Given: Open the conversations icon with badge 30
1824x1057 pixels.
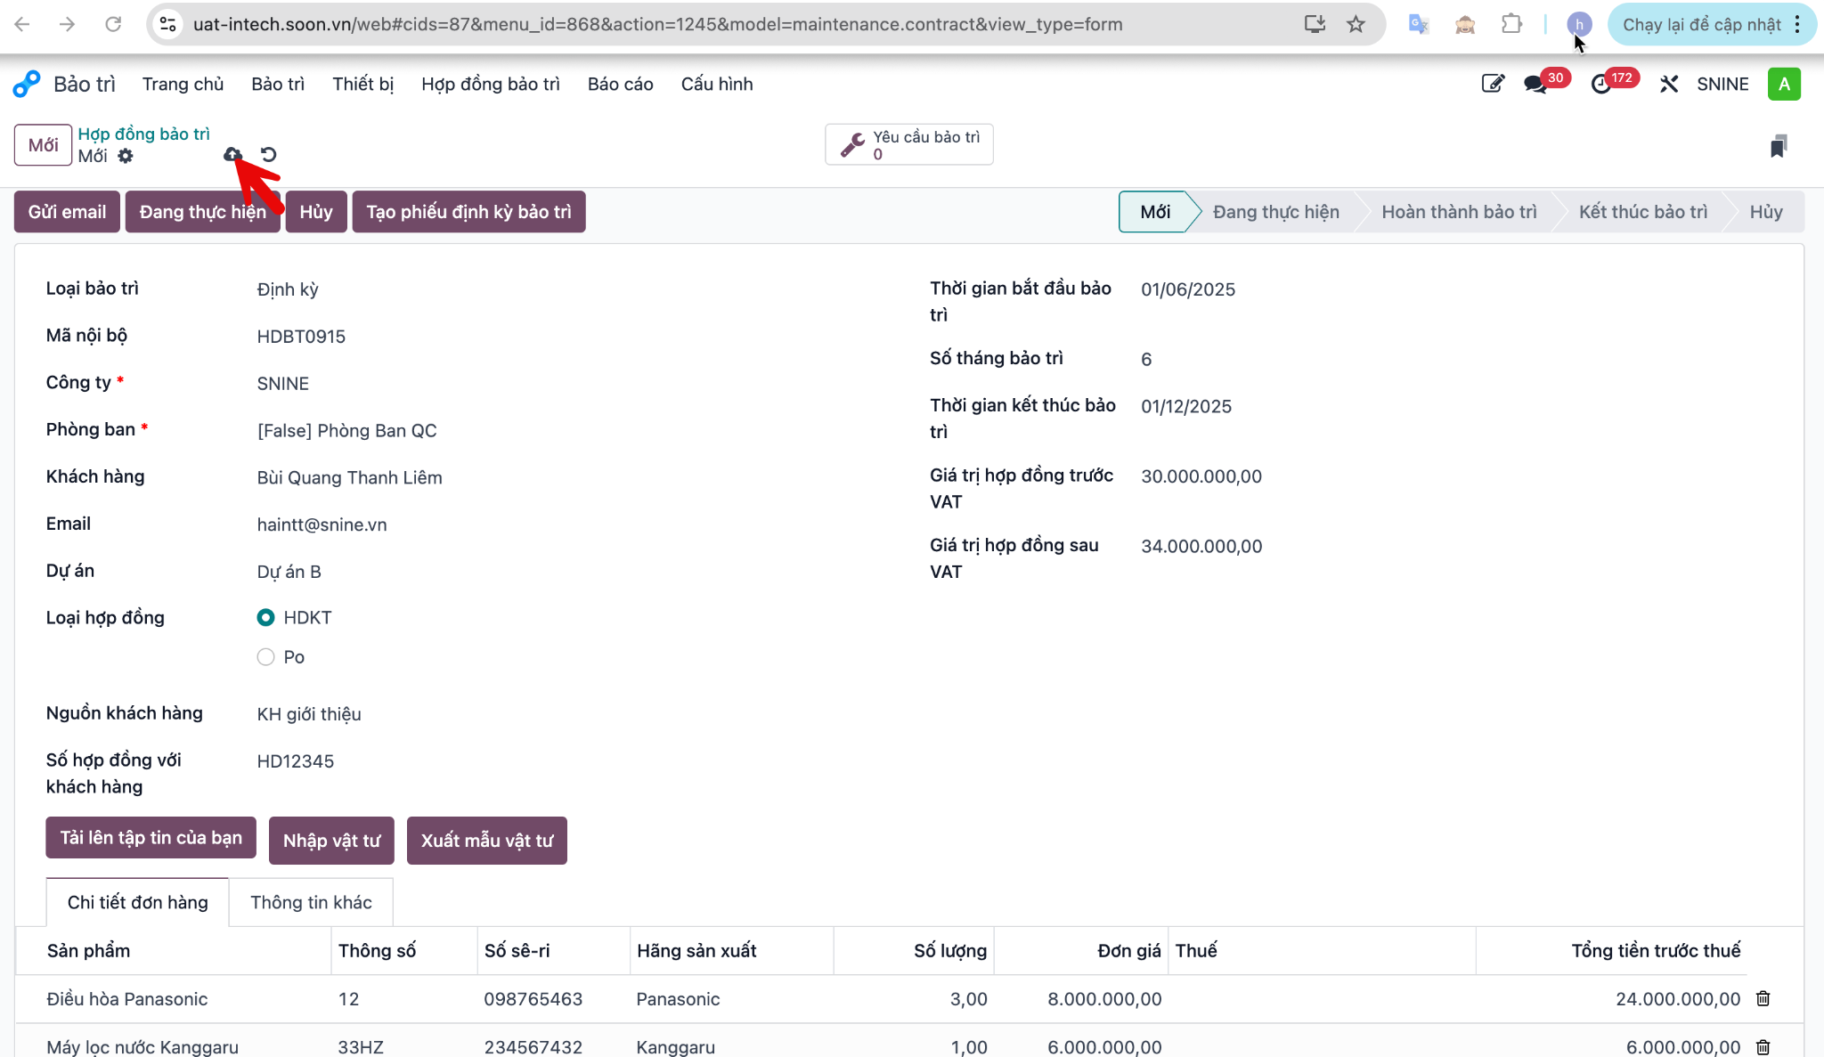Looking at the screenshot, I should 1535,84.
